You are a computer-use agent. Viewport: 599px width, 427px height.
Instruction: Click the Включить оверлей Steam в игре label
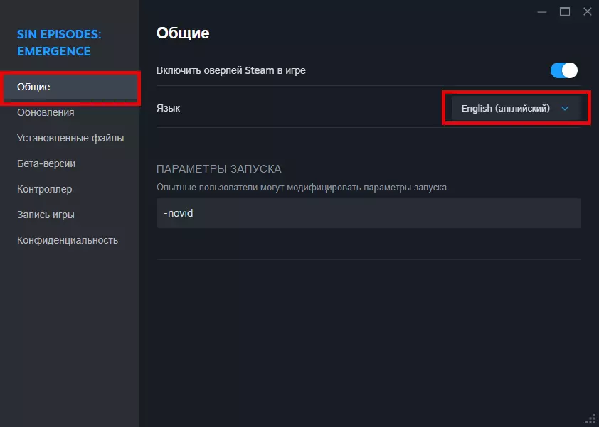tap(230, 70)
